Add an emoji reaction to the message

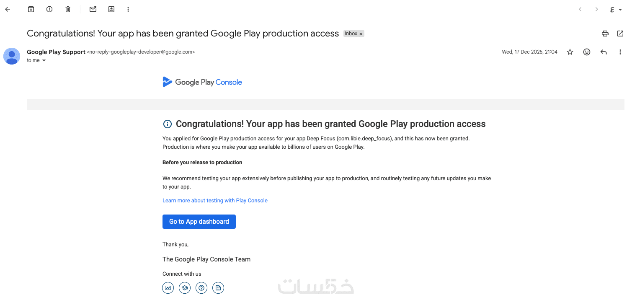click(x=587, y=52)
